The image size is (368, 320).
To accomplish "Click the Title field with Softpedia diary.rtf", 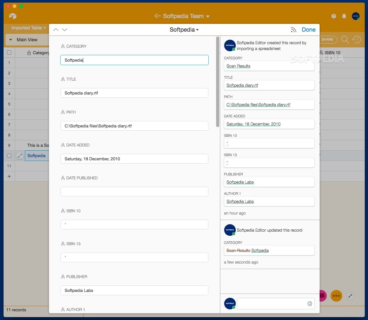I will point(134,93).
